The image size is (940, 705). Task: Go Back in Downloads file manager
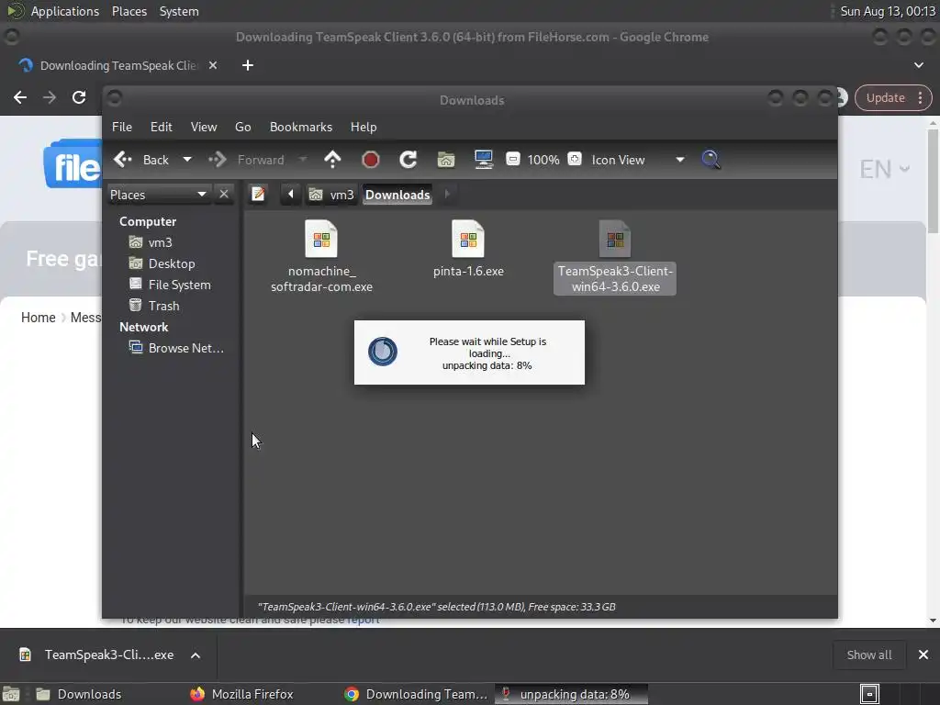coord(141,160)
